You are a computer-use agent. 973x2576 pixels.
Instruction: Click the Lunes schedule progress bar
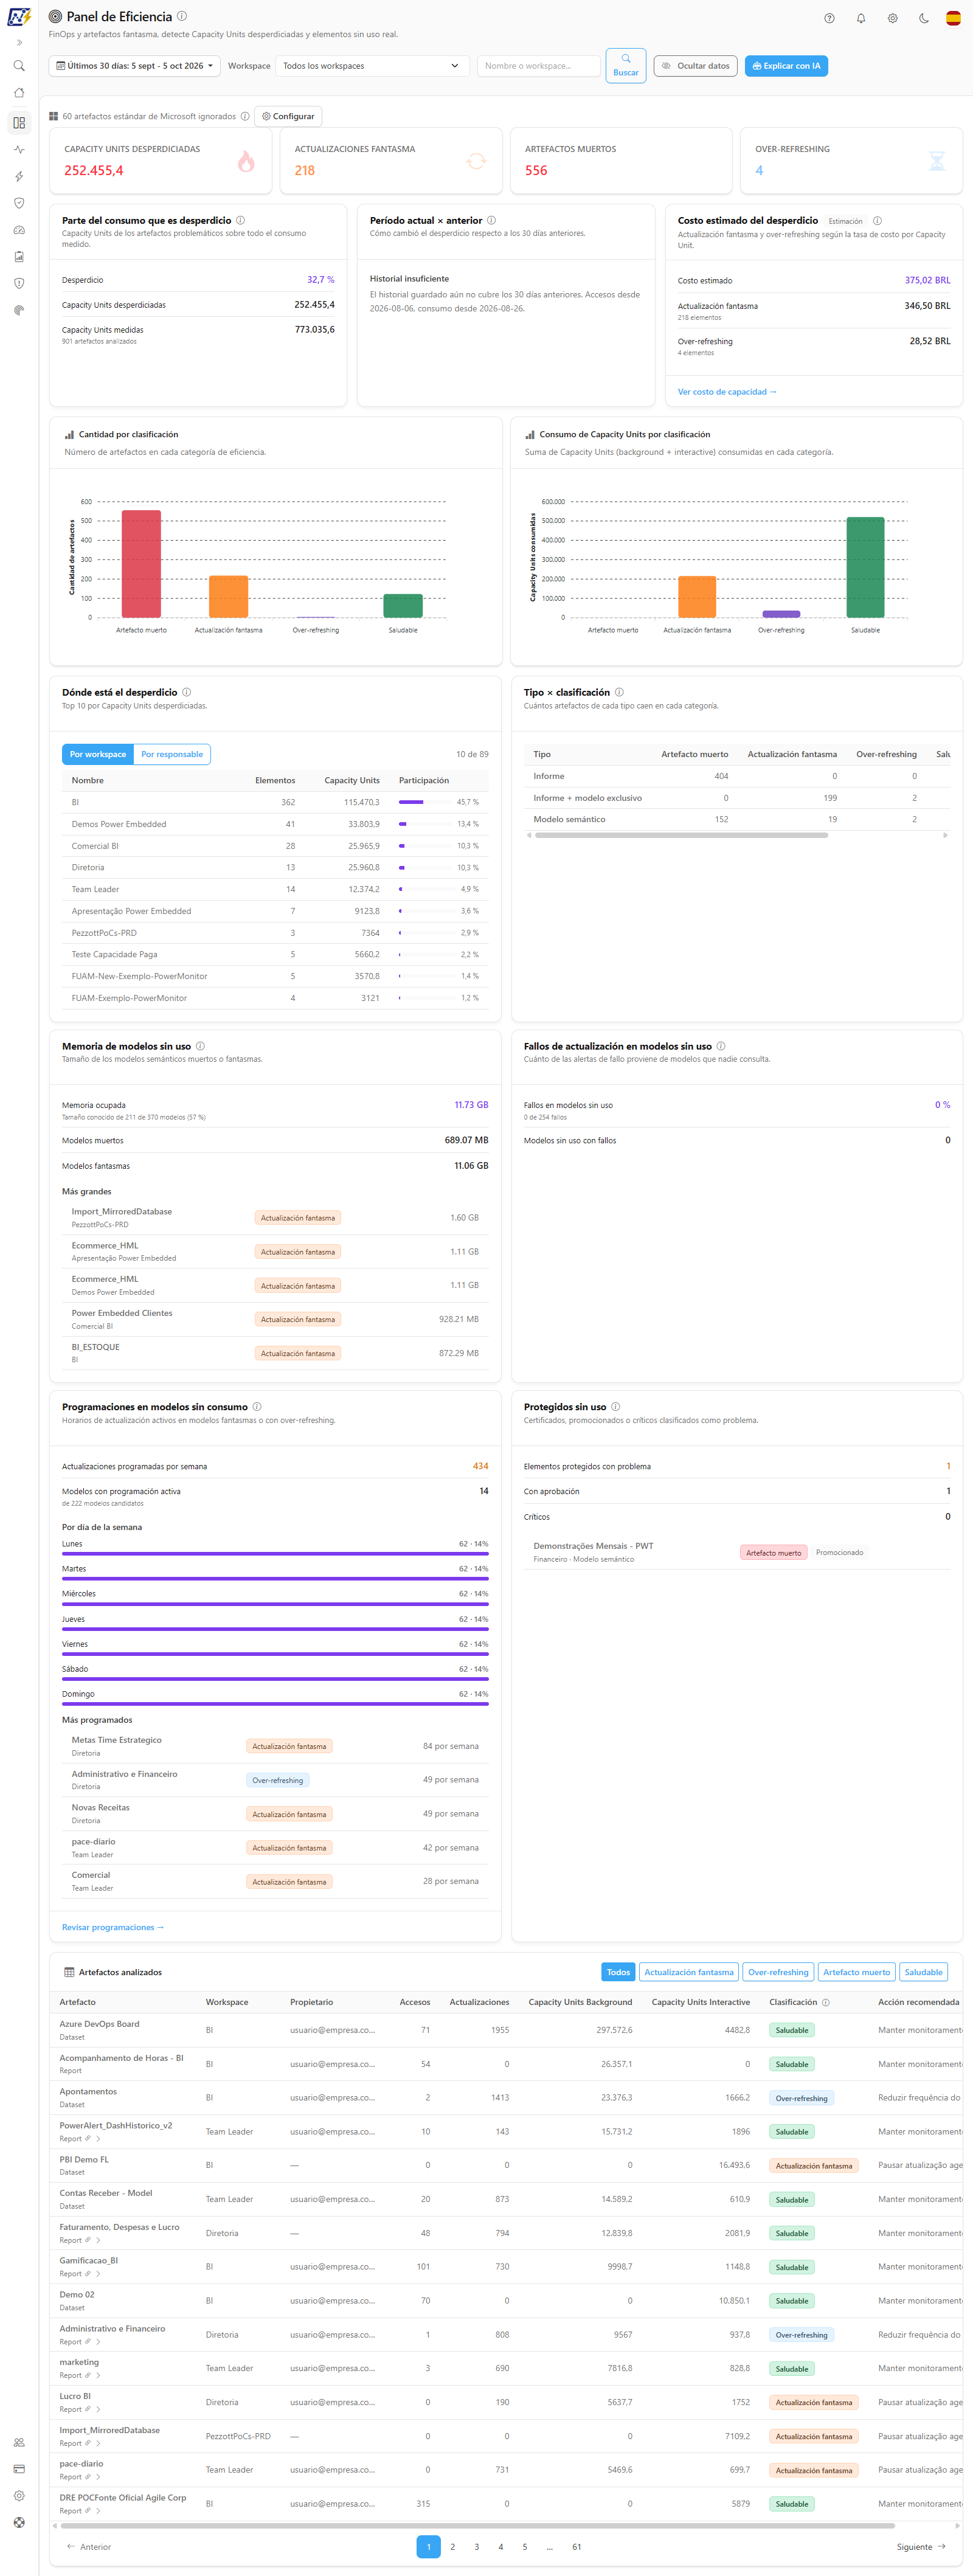pos(275,1554)
